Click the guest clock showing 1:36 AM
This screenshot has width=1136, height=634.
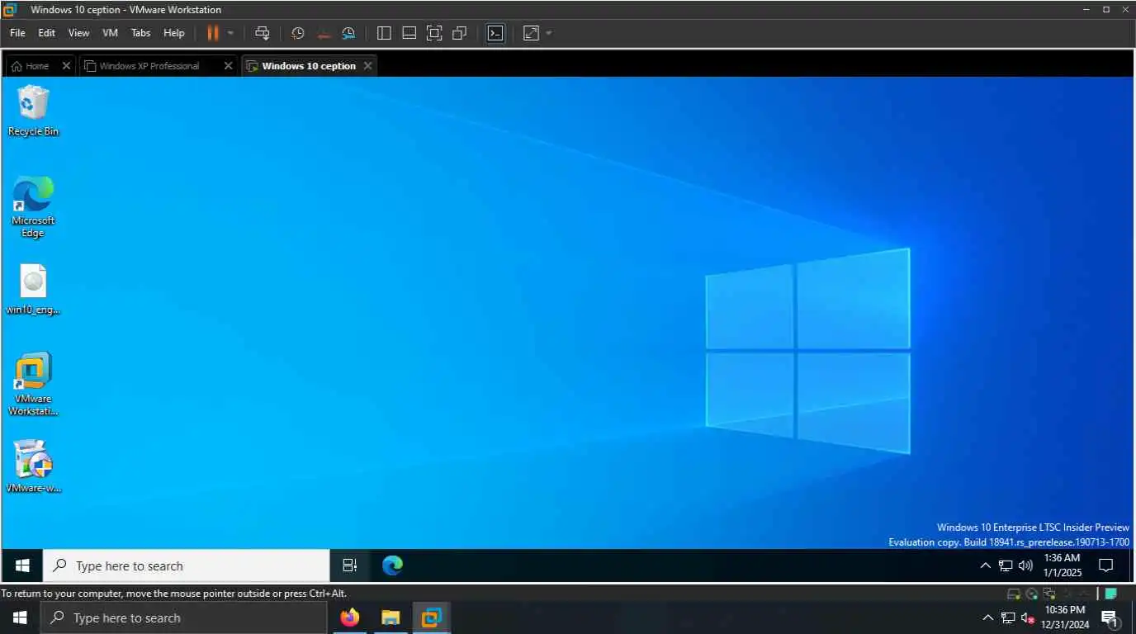pyautogui.click(x=1063, y=565)
